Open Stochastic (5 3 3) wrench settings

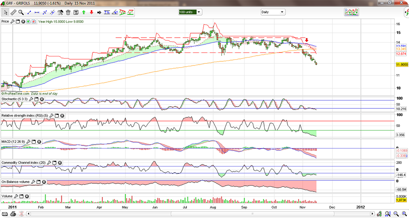click(31, 99)
